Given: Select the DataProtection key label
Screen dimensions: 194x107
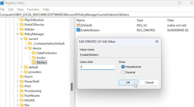Looking at the screenshot, I should (x=47, y=53).
